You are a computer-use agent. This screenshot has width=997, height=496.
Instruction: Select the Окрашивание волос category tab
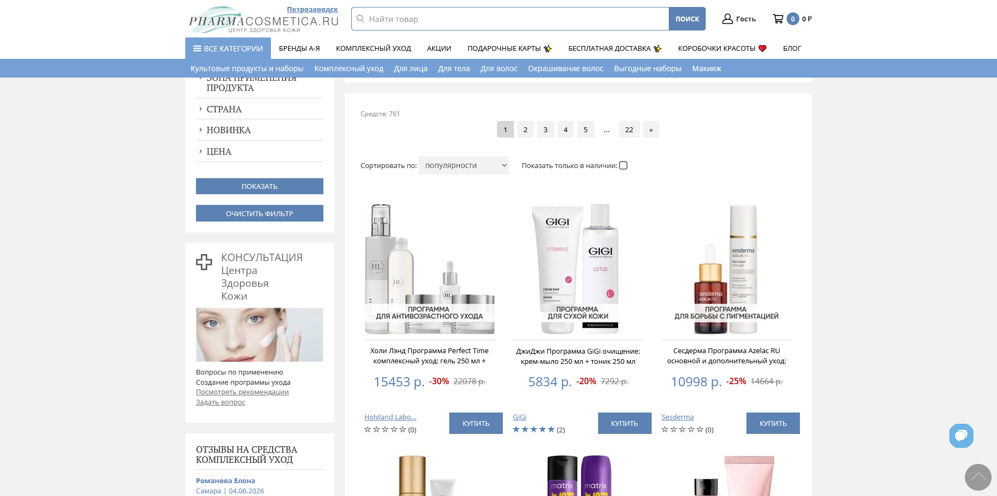click(565, 68)
